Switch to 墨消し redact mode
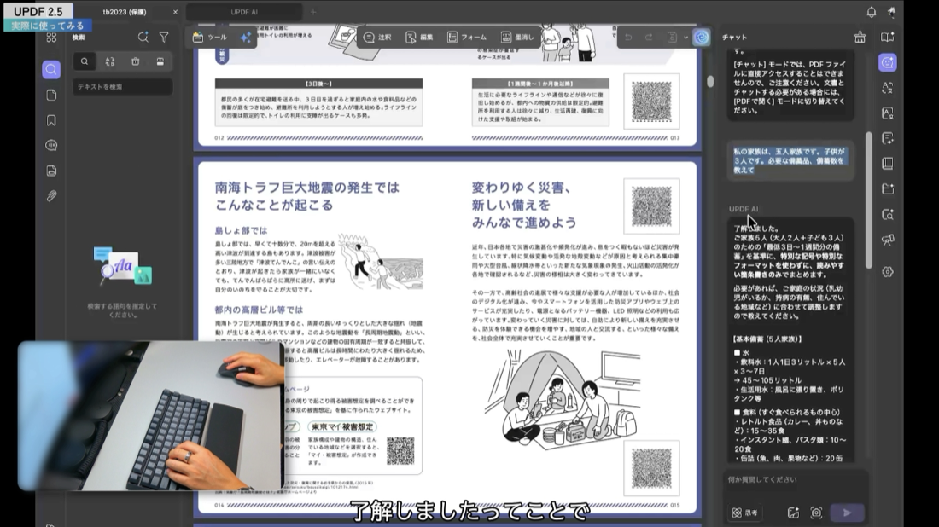 (x=517, y=37)
